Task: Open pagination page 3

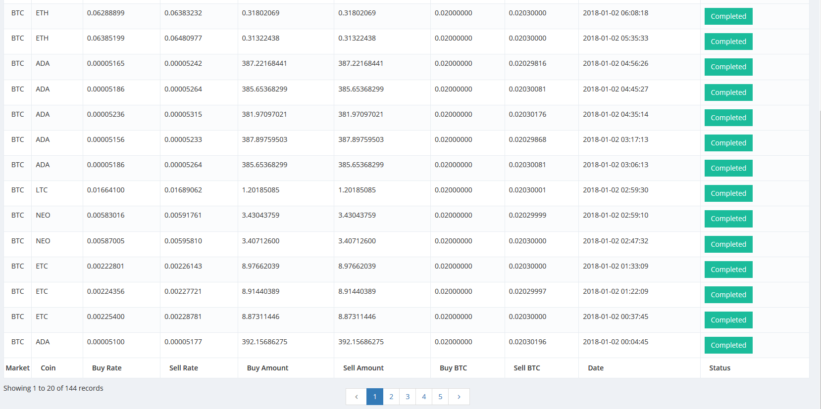Action: [408, 397]
